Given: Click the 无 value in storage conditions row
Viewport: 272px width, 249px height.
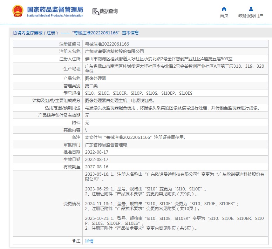Looking at the screenshot, I should tap(87, 115).
